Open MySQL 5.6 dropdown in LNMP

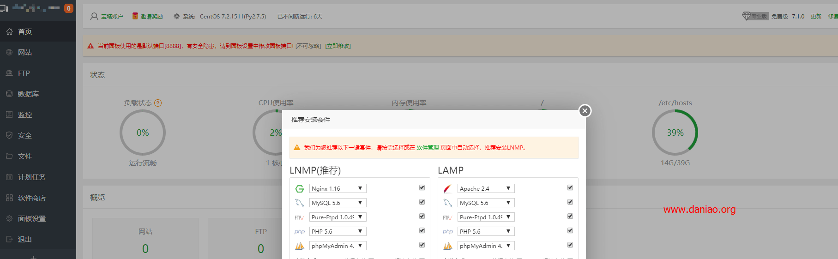[x=338, y=203]
